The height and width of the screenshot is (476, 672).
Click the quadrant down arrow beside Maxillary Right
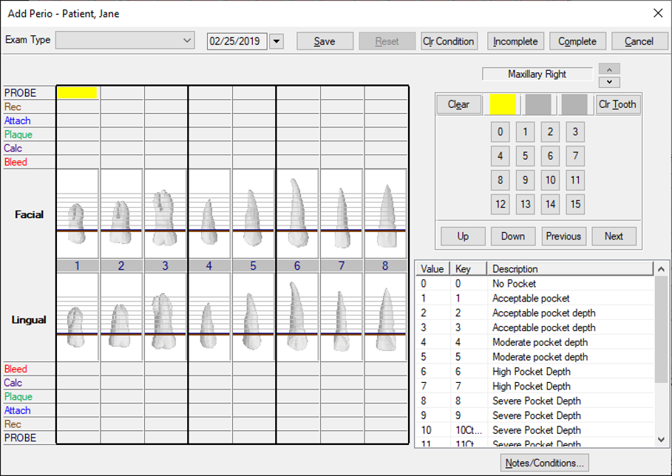609,81
